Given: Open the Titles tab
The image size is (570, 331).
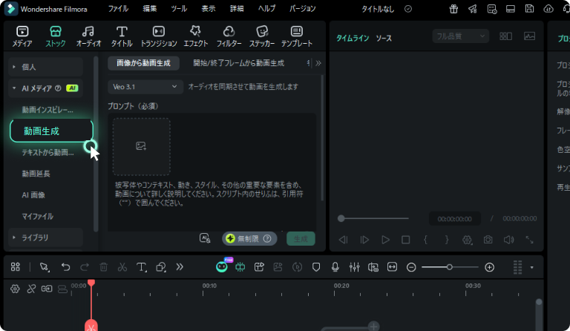Looking at the screenshot, I should [122, 36].
